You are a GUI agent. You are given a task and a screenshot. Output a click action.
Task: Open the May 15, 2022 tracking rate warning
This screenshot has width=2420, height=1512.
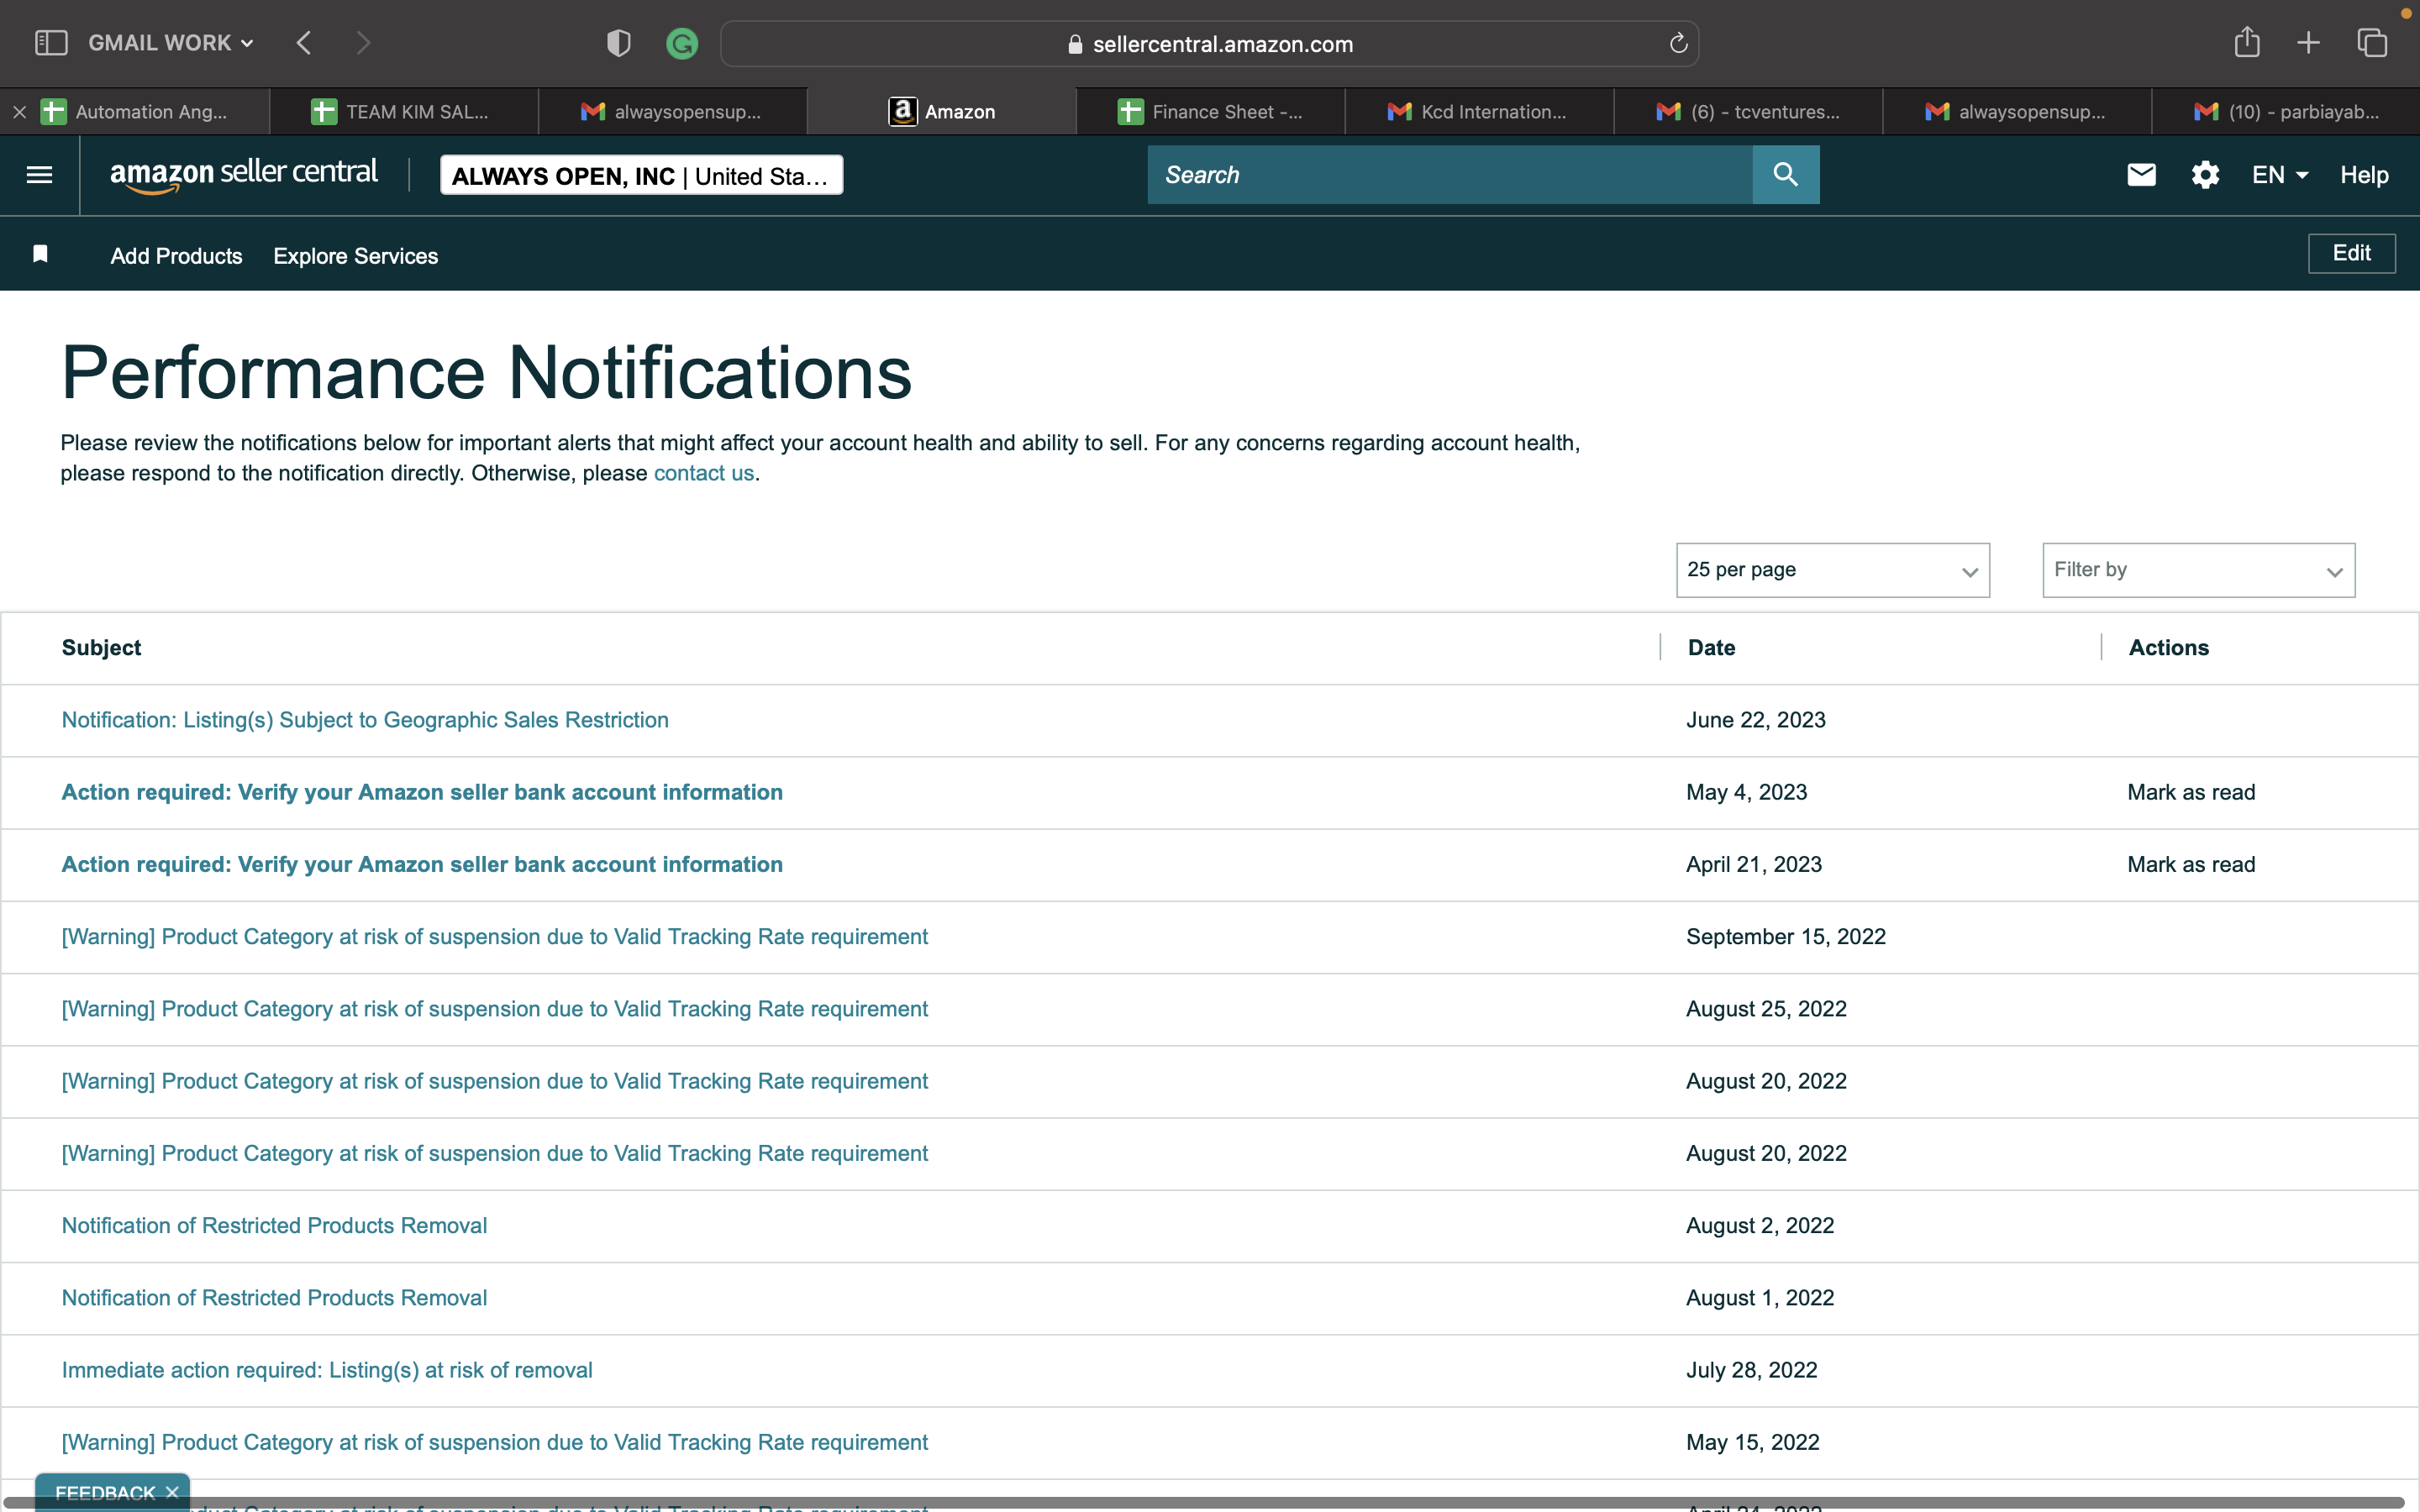495,1442
